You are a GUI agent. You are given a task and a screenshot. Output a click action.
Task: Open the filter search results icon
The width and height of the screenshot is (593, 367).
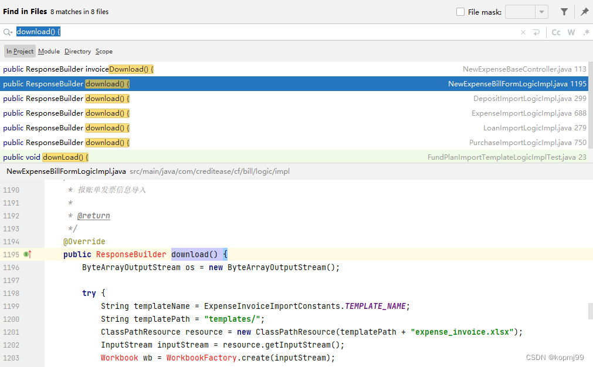564,12
